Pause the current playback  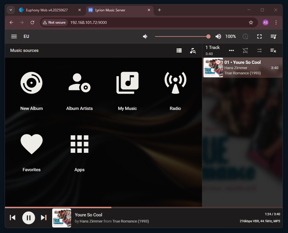pyautogui.click(x=29, y=218)
